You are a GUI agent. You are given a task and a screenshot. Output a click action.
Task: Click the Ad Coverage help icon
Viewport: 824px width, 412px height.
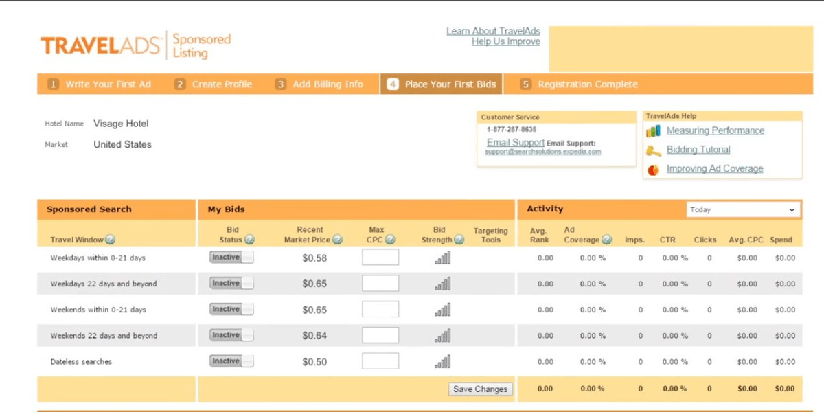pos(606,240)
